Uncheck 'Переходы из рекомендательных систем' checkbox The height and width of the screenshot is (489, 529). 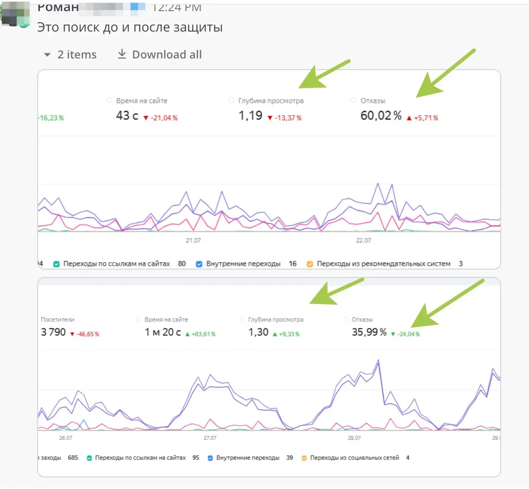(310, 264)
